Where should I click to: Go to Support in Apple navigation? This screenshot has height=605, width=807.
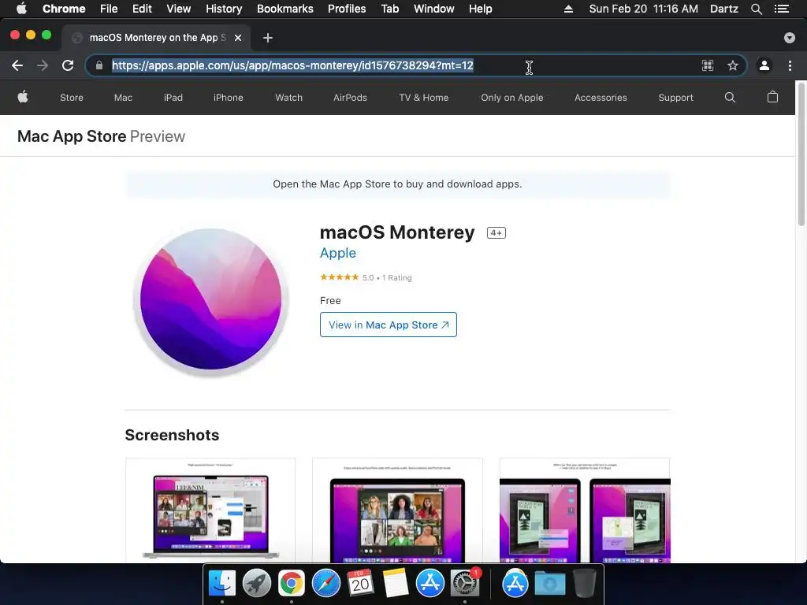[x=675, y=97]
